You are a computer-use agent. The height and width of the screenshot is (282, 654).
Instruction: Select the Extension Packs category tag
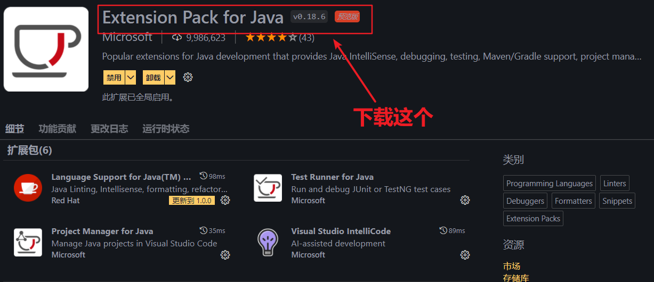[533, 219]
